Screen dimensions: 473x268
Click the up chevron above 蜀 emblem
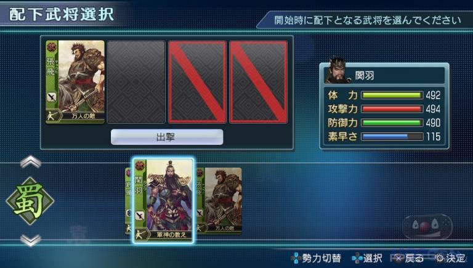(x=30, y=162)
